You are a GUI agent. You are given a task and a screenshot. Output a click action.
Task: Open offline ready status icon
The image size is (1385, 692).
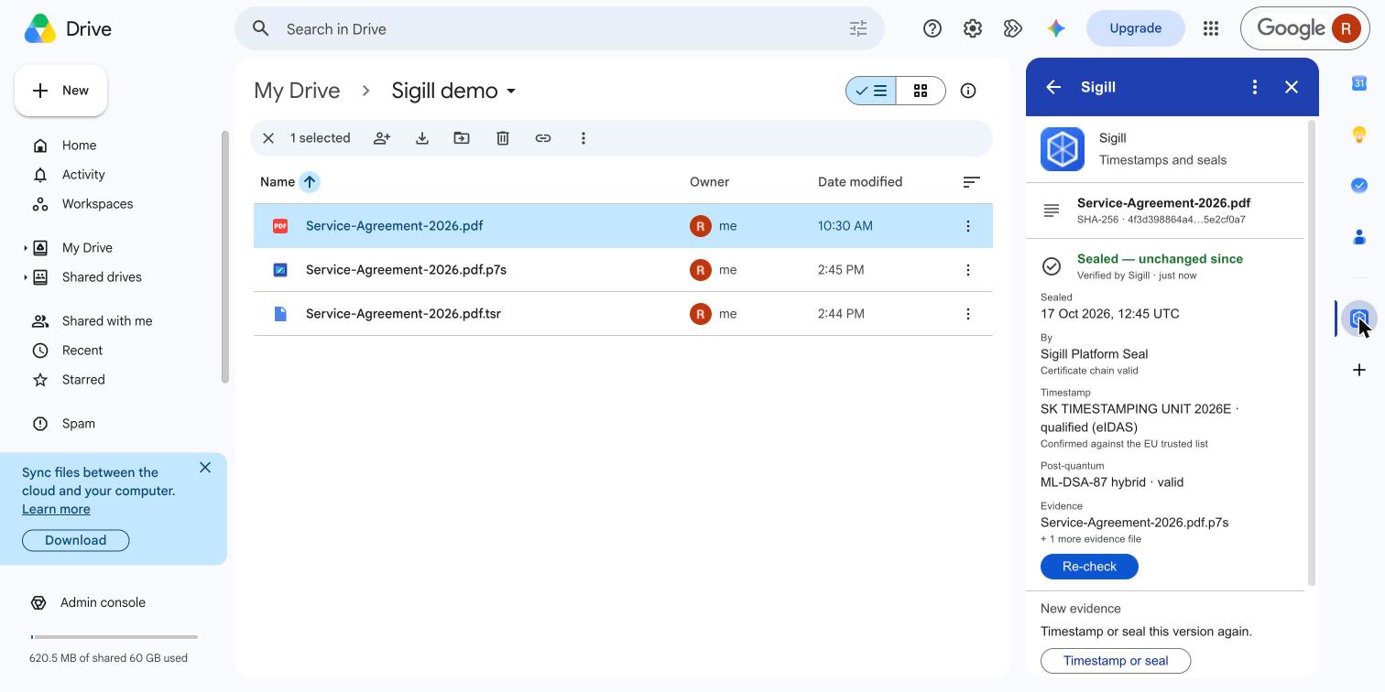pos(1012,28)
